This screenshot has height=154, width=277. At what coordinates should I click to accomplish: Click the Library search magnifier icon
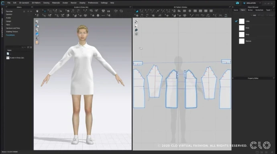click(x=22, y=47)
